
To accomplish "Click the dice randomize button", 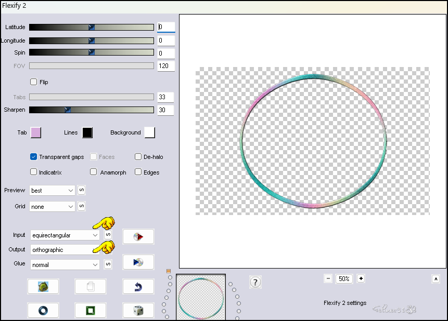I will pos(138,310).
